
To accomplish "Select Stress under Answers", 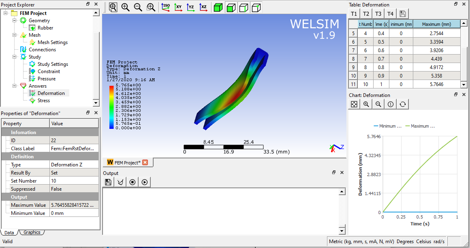I will [44, 101].
